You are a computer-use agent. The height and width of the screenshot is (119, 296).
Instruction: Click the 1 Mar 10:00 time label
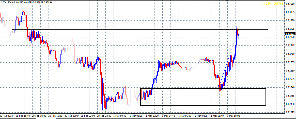[233, 116]
